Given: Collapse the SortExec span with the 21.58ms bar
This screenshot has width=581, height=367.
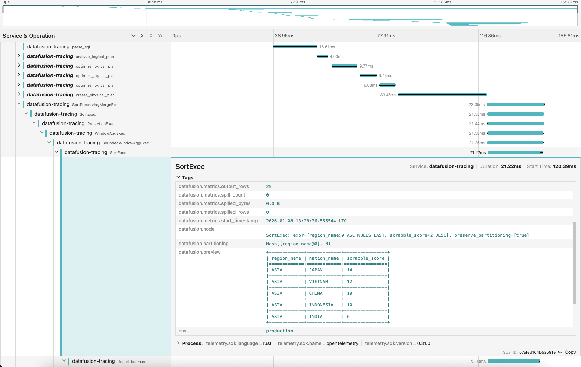Looking at the screenshot, I should [26, 114].
